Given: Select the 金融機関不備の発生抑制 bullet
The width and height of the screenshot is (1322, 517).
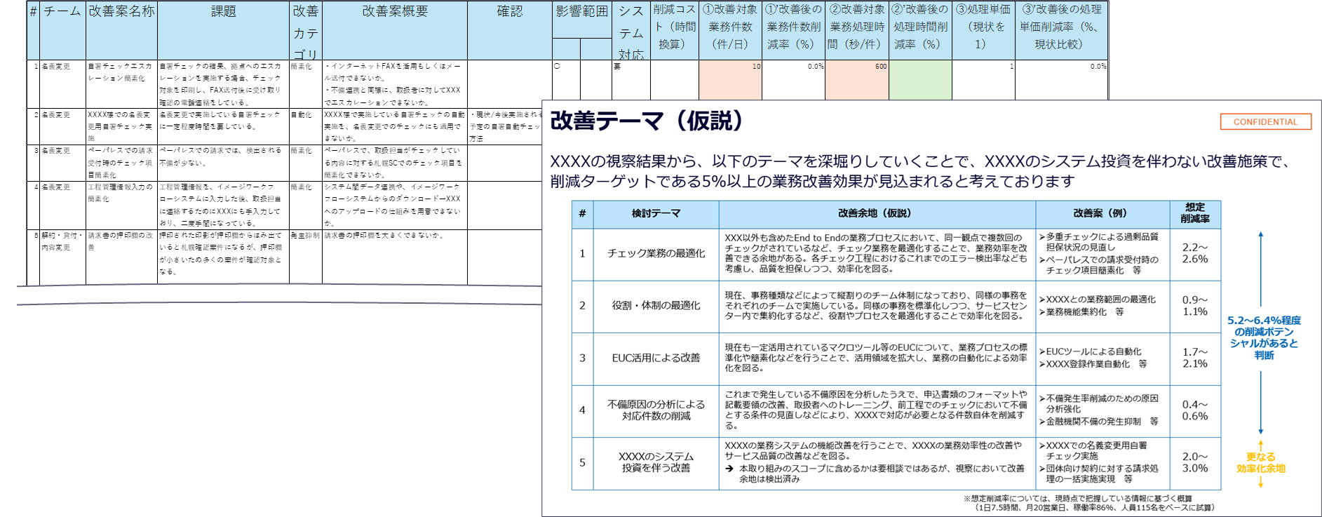Looking at the screenshot, I should (x=1098, y=422).
